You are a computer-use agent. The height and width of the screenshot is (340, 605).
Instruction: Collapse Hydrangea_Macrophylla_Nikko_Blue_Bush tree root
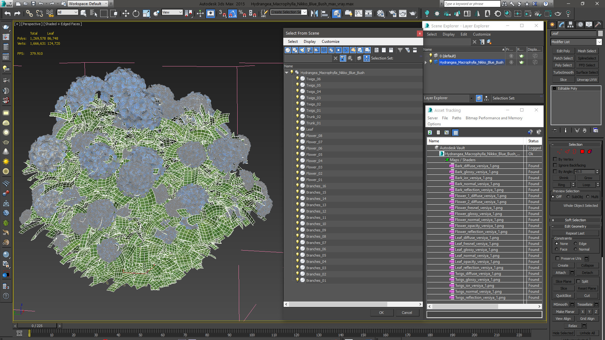(x=286, y=73)
